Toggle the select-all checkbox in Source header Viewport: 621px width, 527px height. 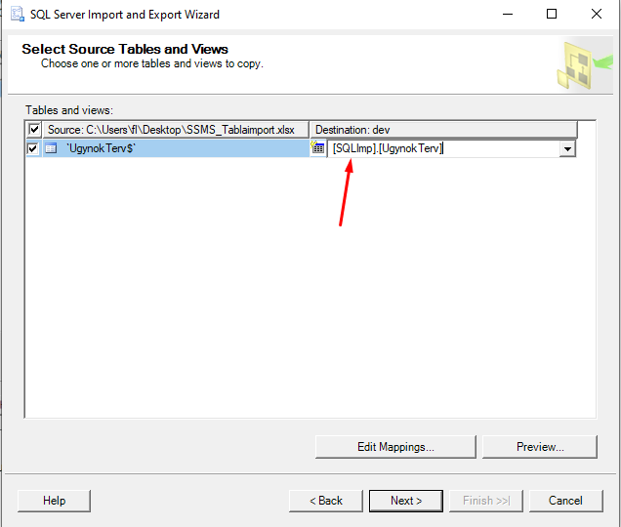(x=34, y=129)
